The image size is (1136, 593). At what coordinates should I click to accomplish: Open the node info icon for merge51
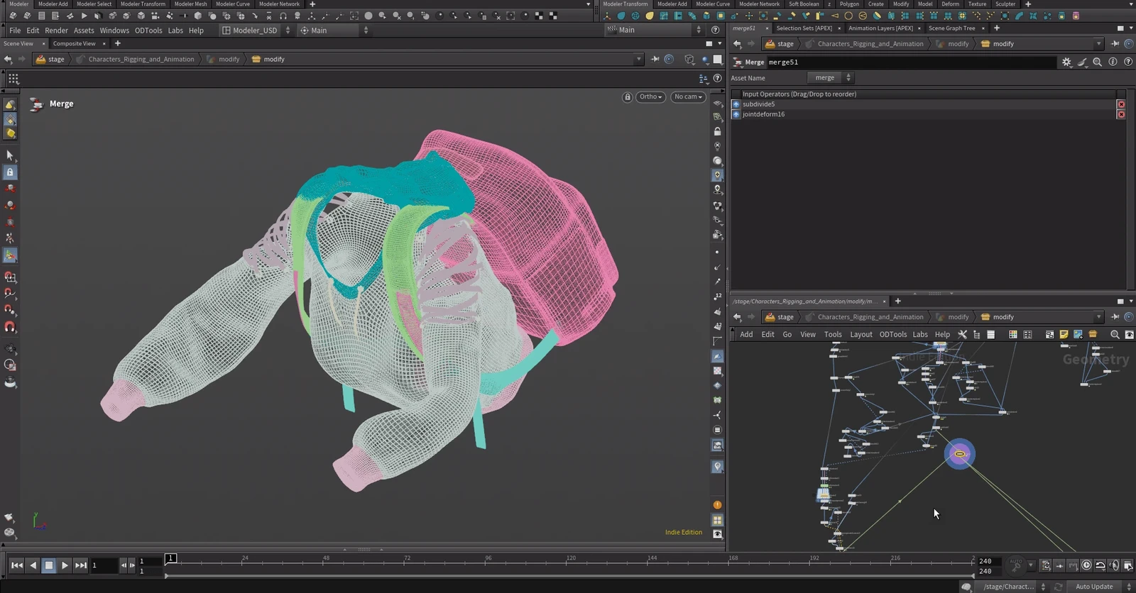click(x=1113, y=62)
